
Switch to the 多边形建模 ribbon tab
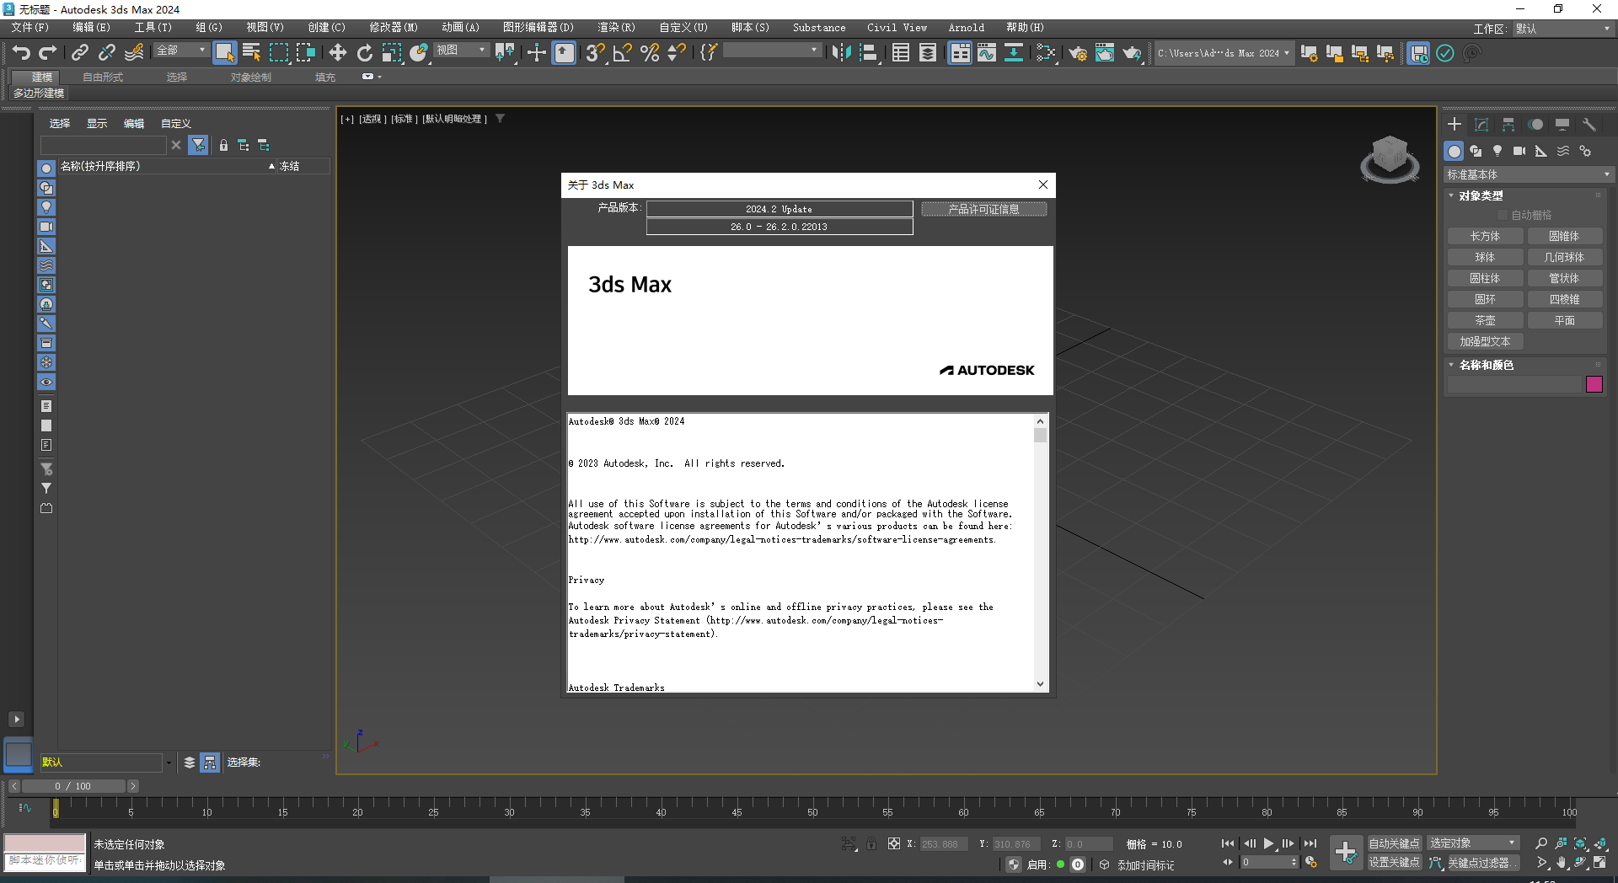38,93
